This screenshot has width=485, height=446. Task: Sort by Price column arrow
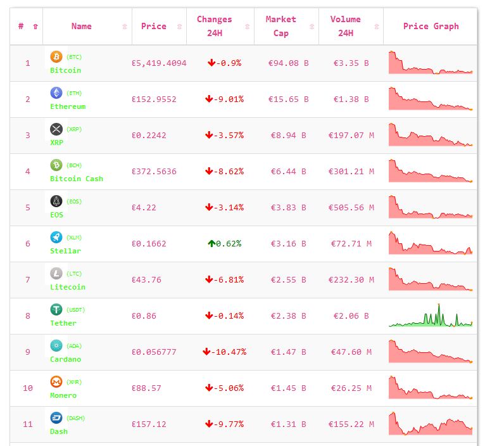pos(179,27)
